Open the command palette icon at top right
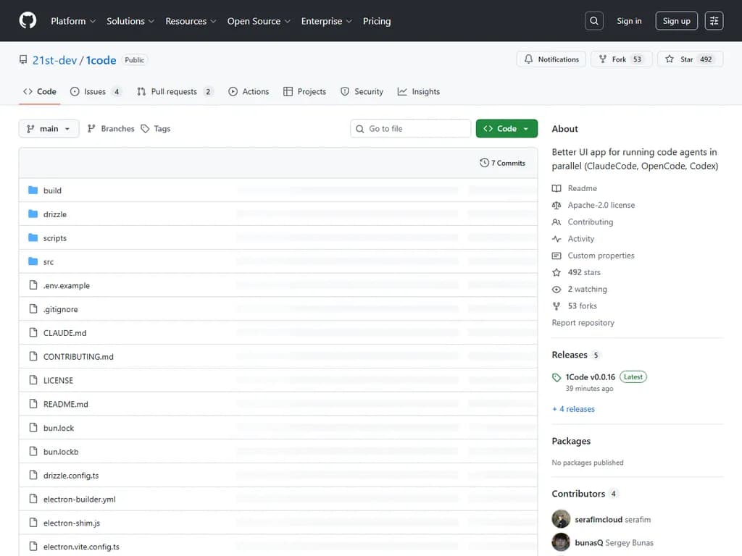Viewport: 742px width, 556px height. (714, 20)
